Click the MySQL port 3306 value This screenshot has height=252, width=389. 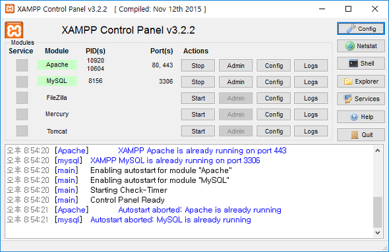click(x=166, y=81)
